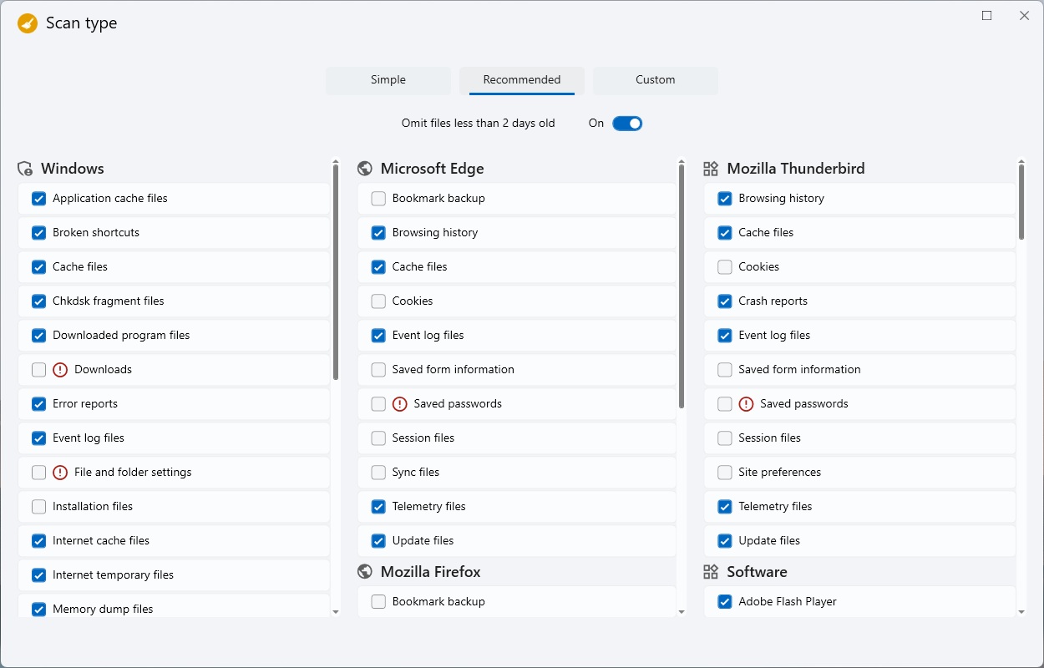
Task: Click the Internet temporary files label
Action: [113, 575]
